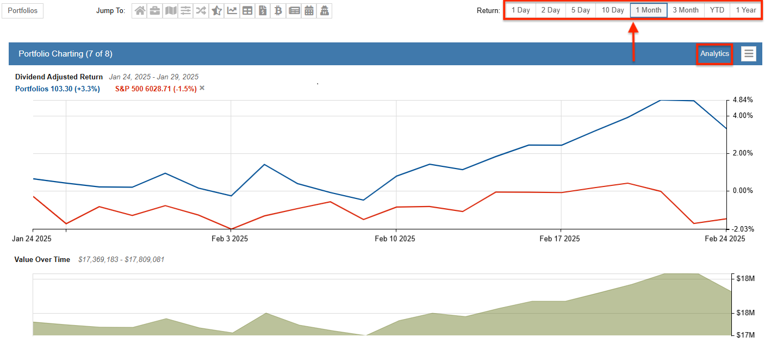771x343 pixels.
Task: Click the Jan 24, 2025 - Jan 29, 2025 date range
Action: tap(154, 77)
